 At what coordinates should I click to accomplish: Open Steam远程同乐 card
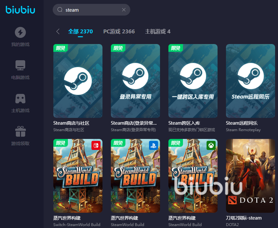(251, 81)
